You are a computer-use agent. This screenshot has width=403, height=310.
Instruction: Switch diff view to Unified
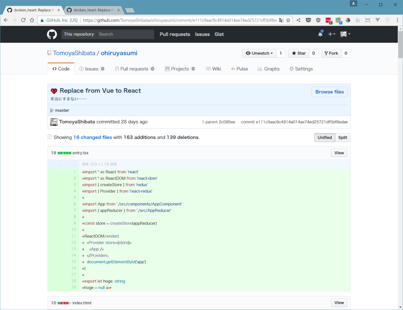[325, 138]
